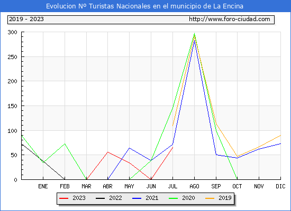Open the http://www.foro-ciudad.com link text
The height and width of the screenshot is (211, 291).
(x=230, y=19)
